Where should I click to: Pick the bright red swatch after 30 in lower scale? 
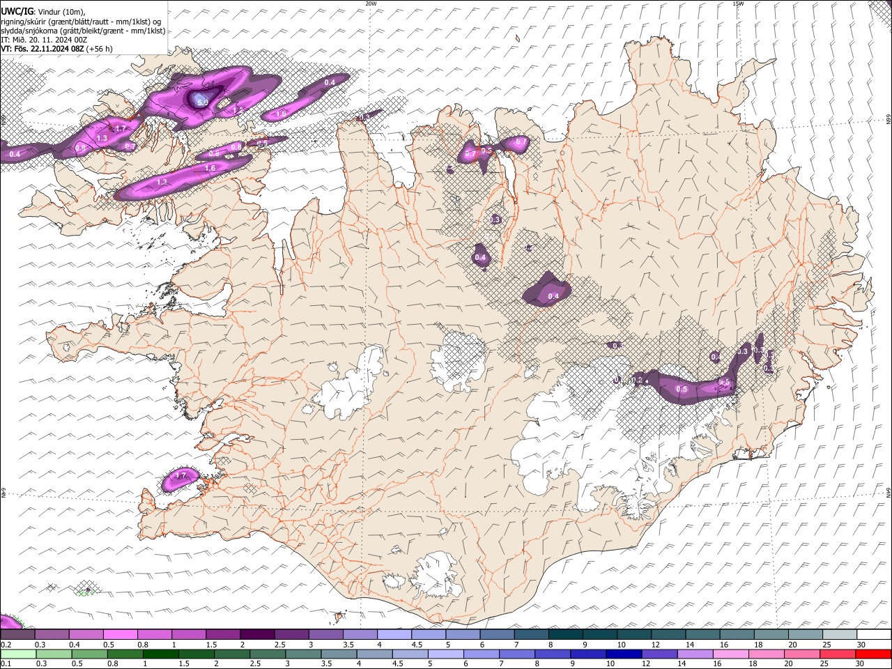(874, 654)
